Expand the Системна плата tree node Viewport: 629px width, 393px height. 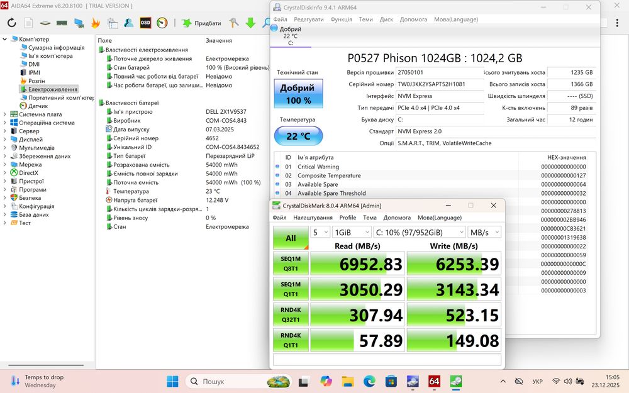click(5, 114)
